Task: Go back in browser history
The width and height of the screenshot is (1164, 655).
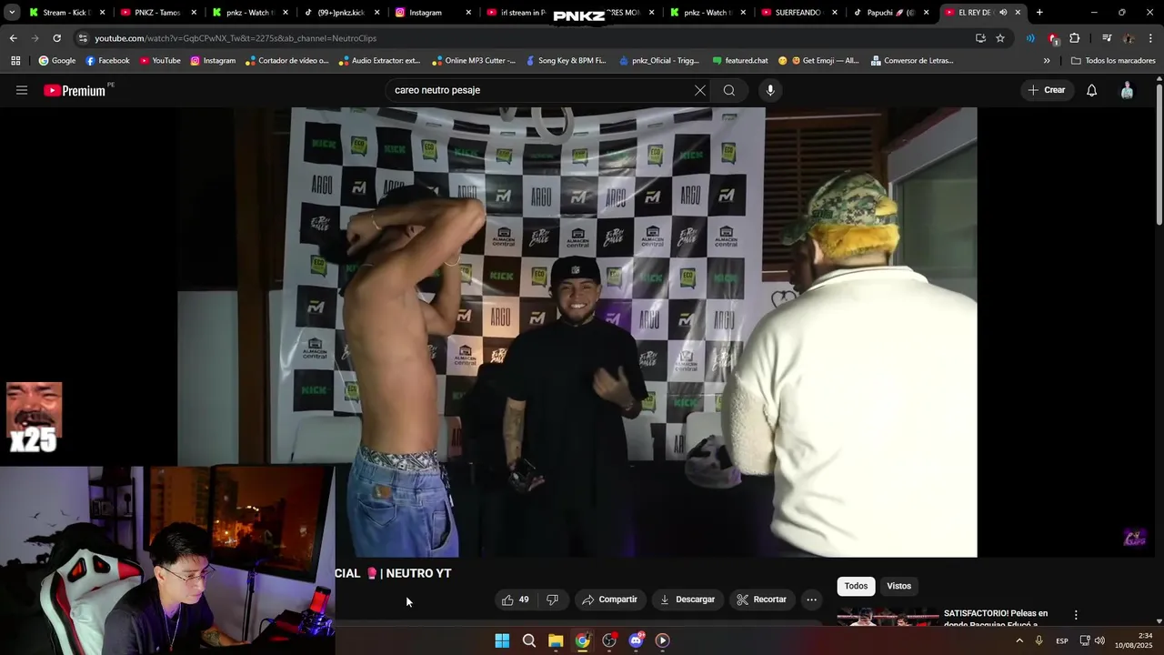Action: click(13, 38)
